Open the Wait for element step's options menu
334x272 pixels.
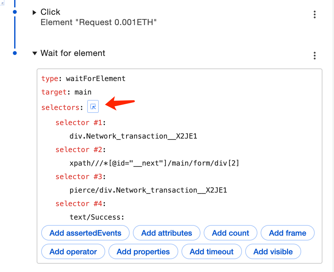click(x=314, y=56)
